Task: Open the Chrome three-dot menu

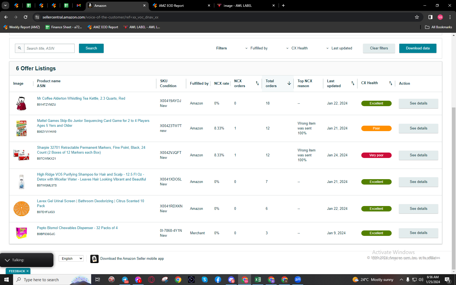Action: 450,17
